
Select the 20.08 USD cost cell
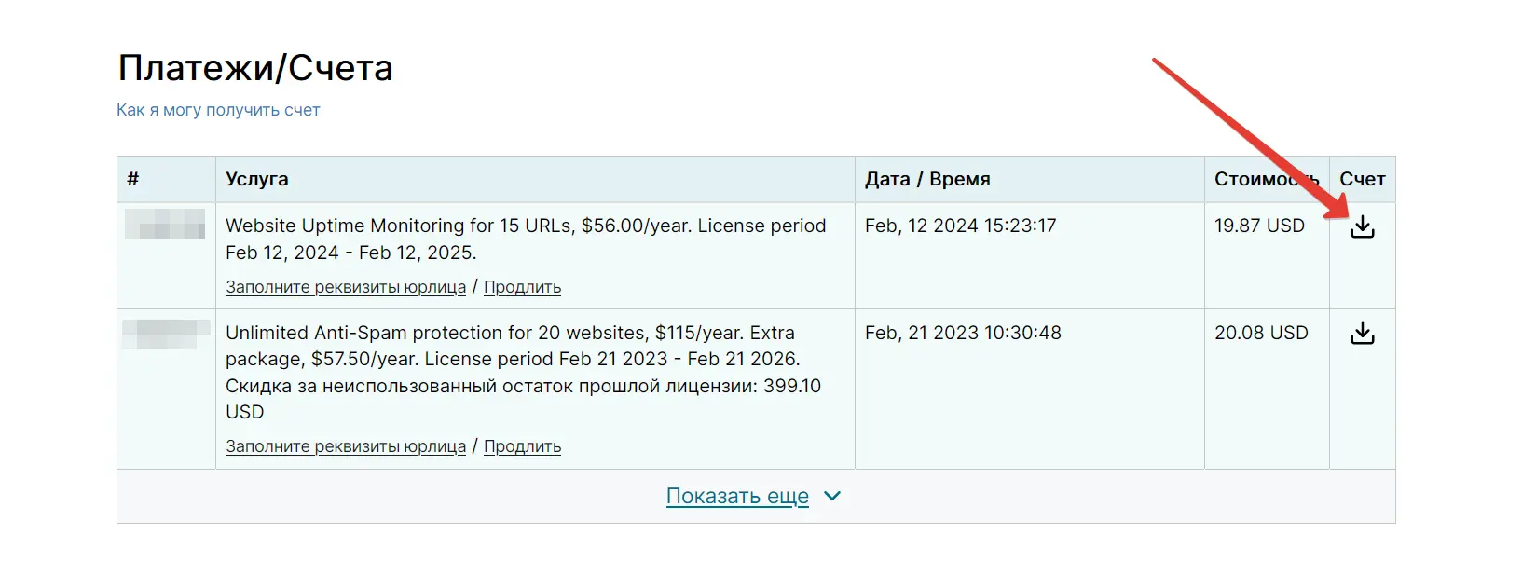point(1260,333)
